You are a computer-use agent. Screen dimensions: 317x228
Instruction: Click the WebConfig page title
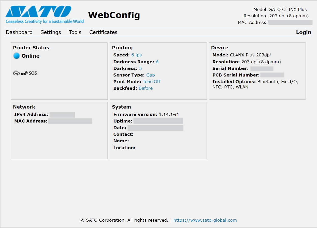[114, 15]
